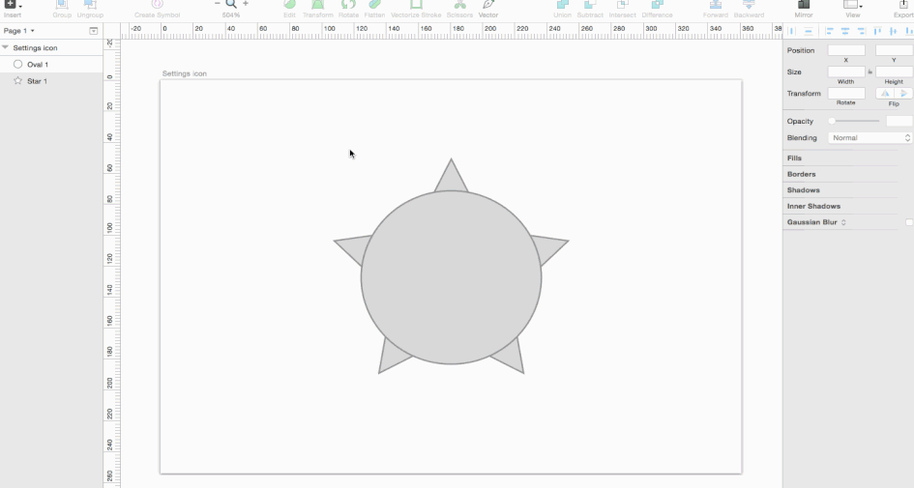Open the Page 1 dropdown
Viewport: 914px width, 488px height.
click(18, 30)
